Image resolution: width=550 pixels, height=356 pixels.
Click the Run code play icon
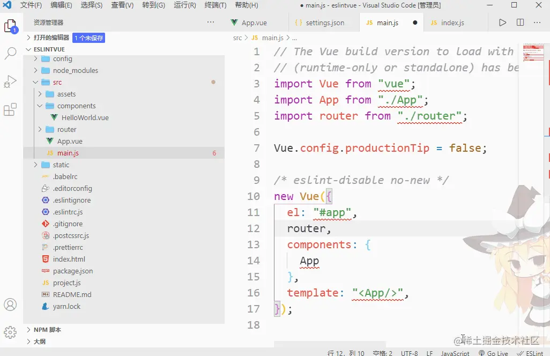[502, 23]
